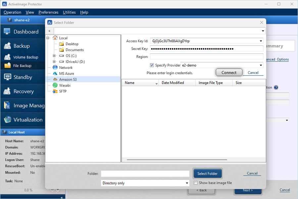Click the Select Folder button
The image size is (298, 199).
tap(208, 173)
